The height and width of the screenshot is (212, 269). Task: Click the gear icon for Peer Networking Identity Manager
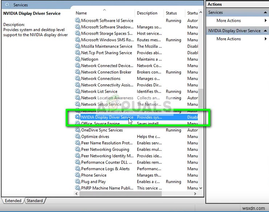point(78,156)
